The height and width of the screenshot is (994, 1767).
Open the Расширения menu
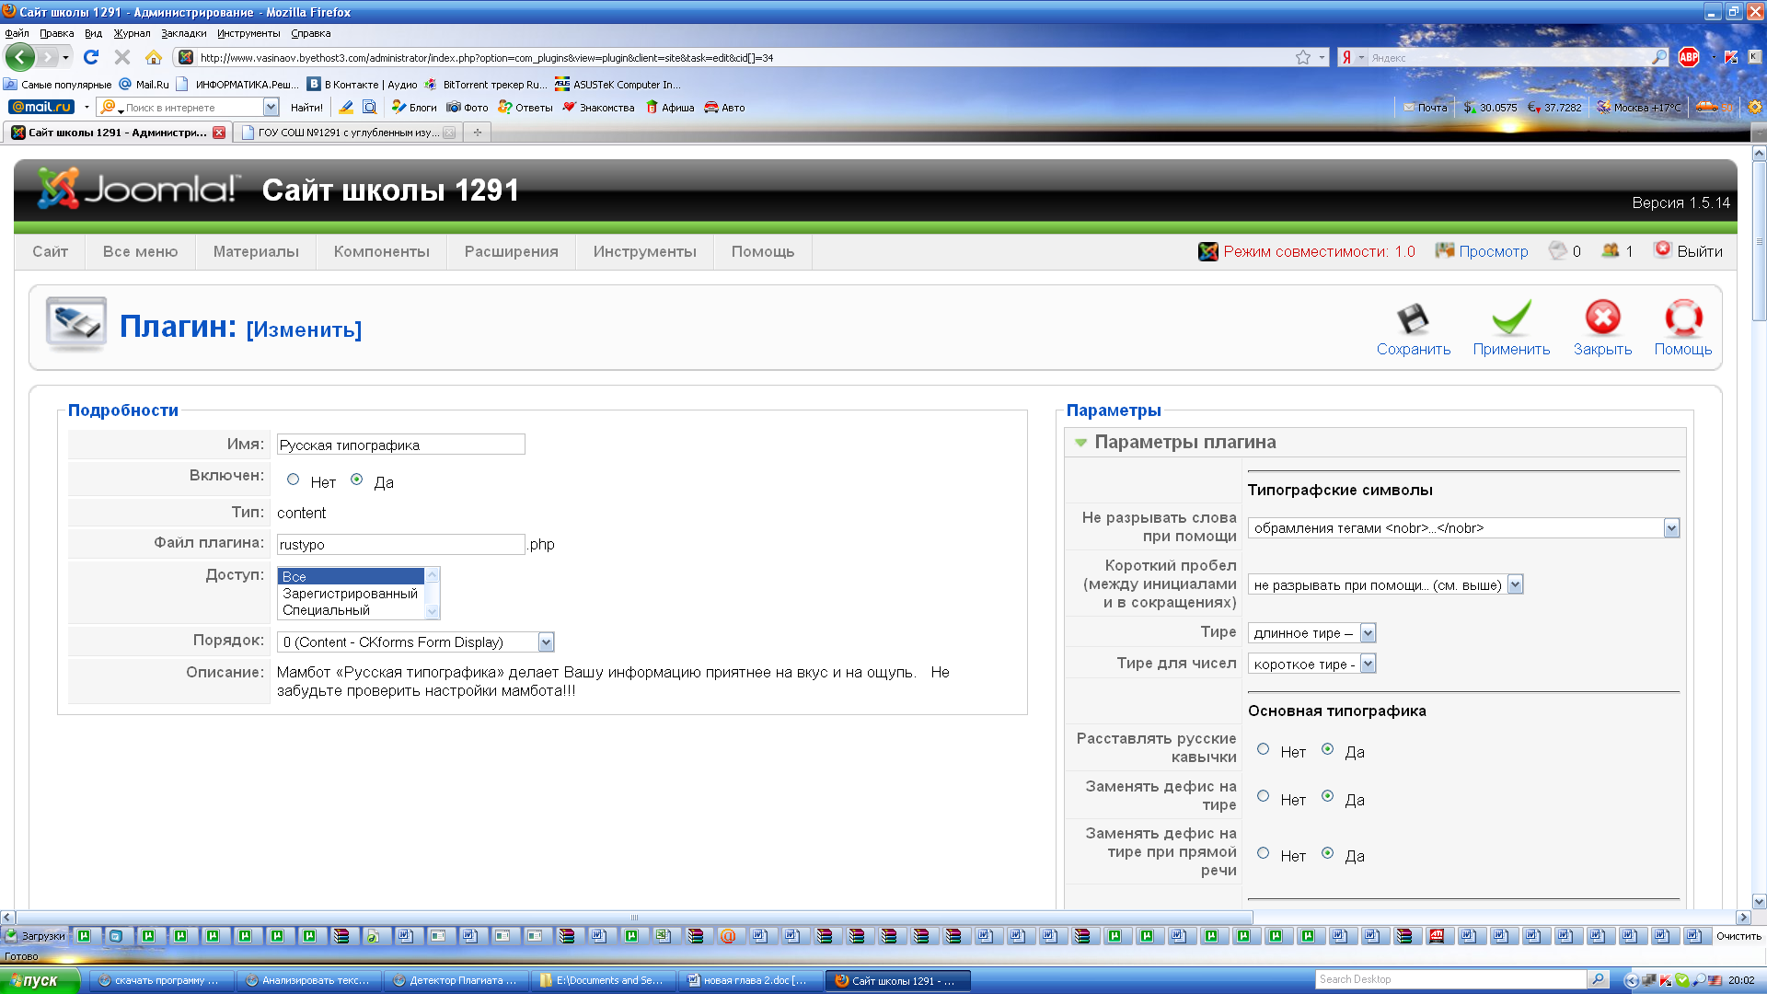[x=511, y=251]
